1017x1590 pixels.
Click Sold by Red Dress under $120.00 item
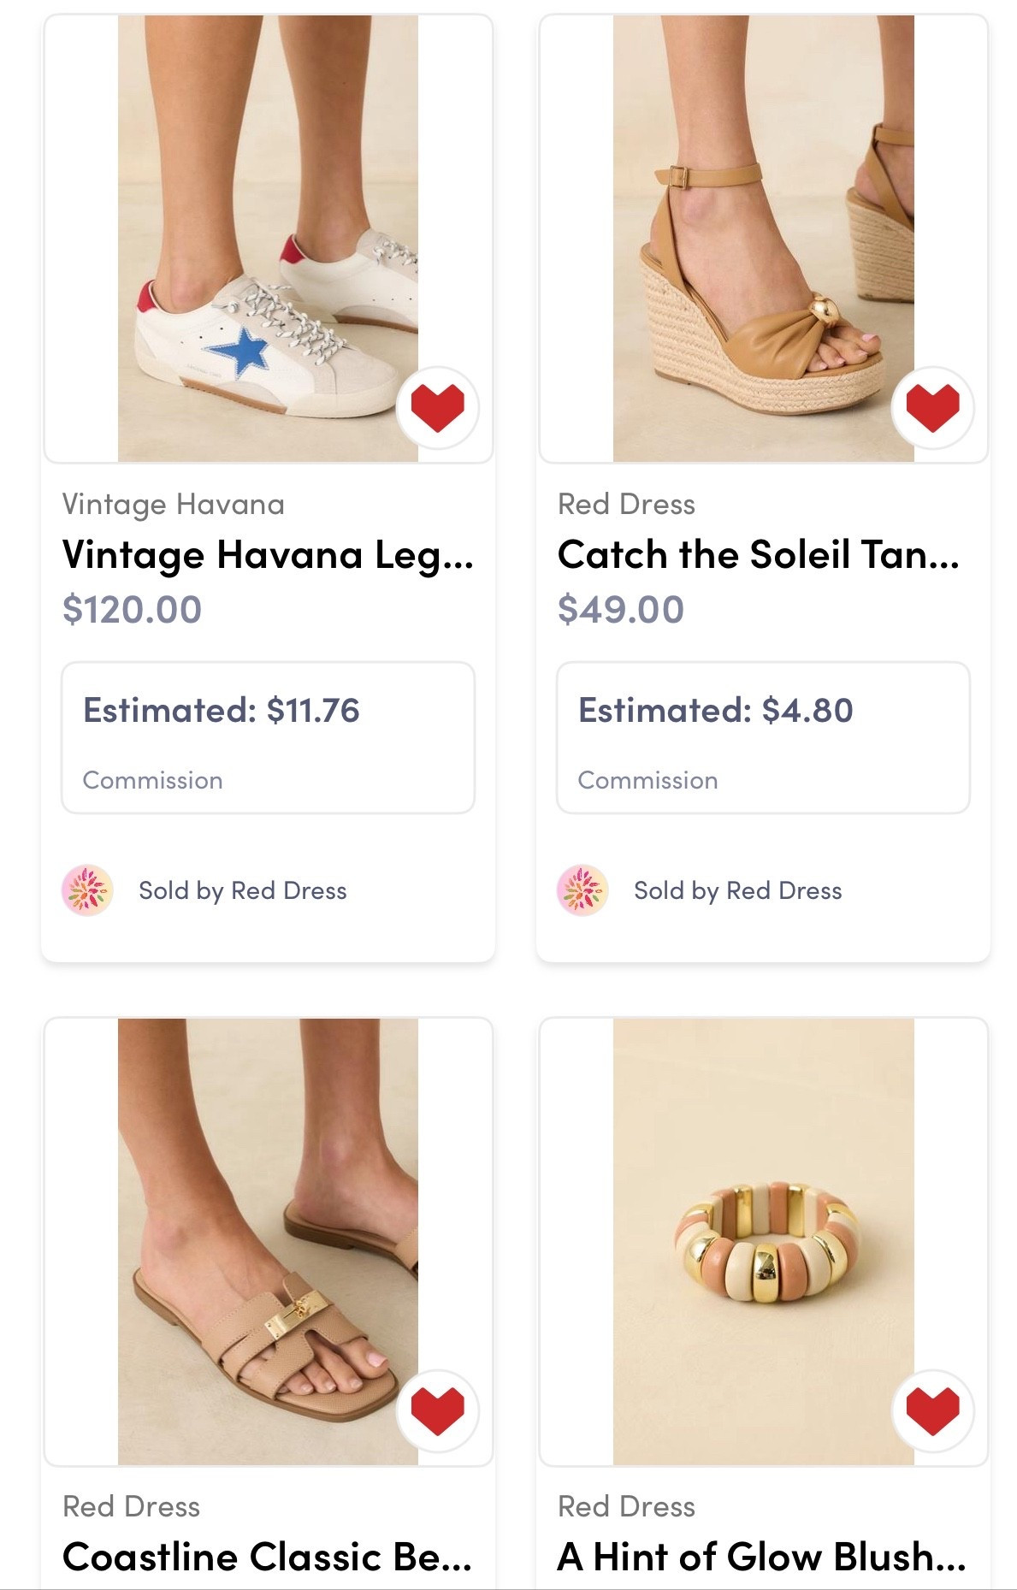(243, 891)
